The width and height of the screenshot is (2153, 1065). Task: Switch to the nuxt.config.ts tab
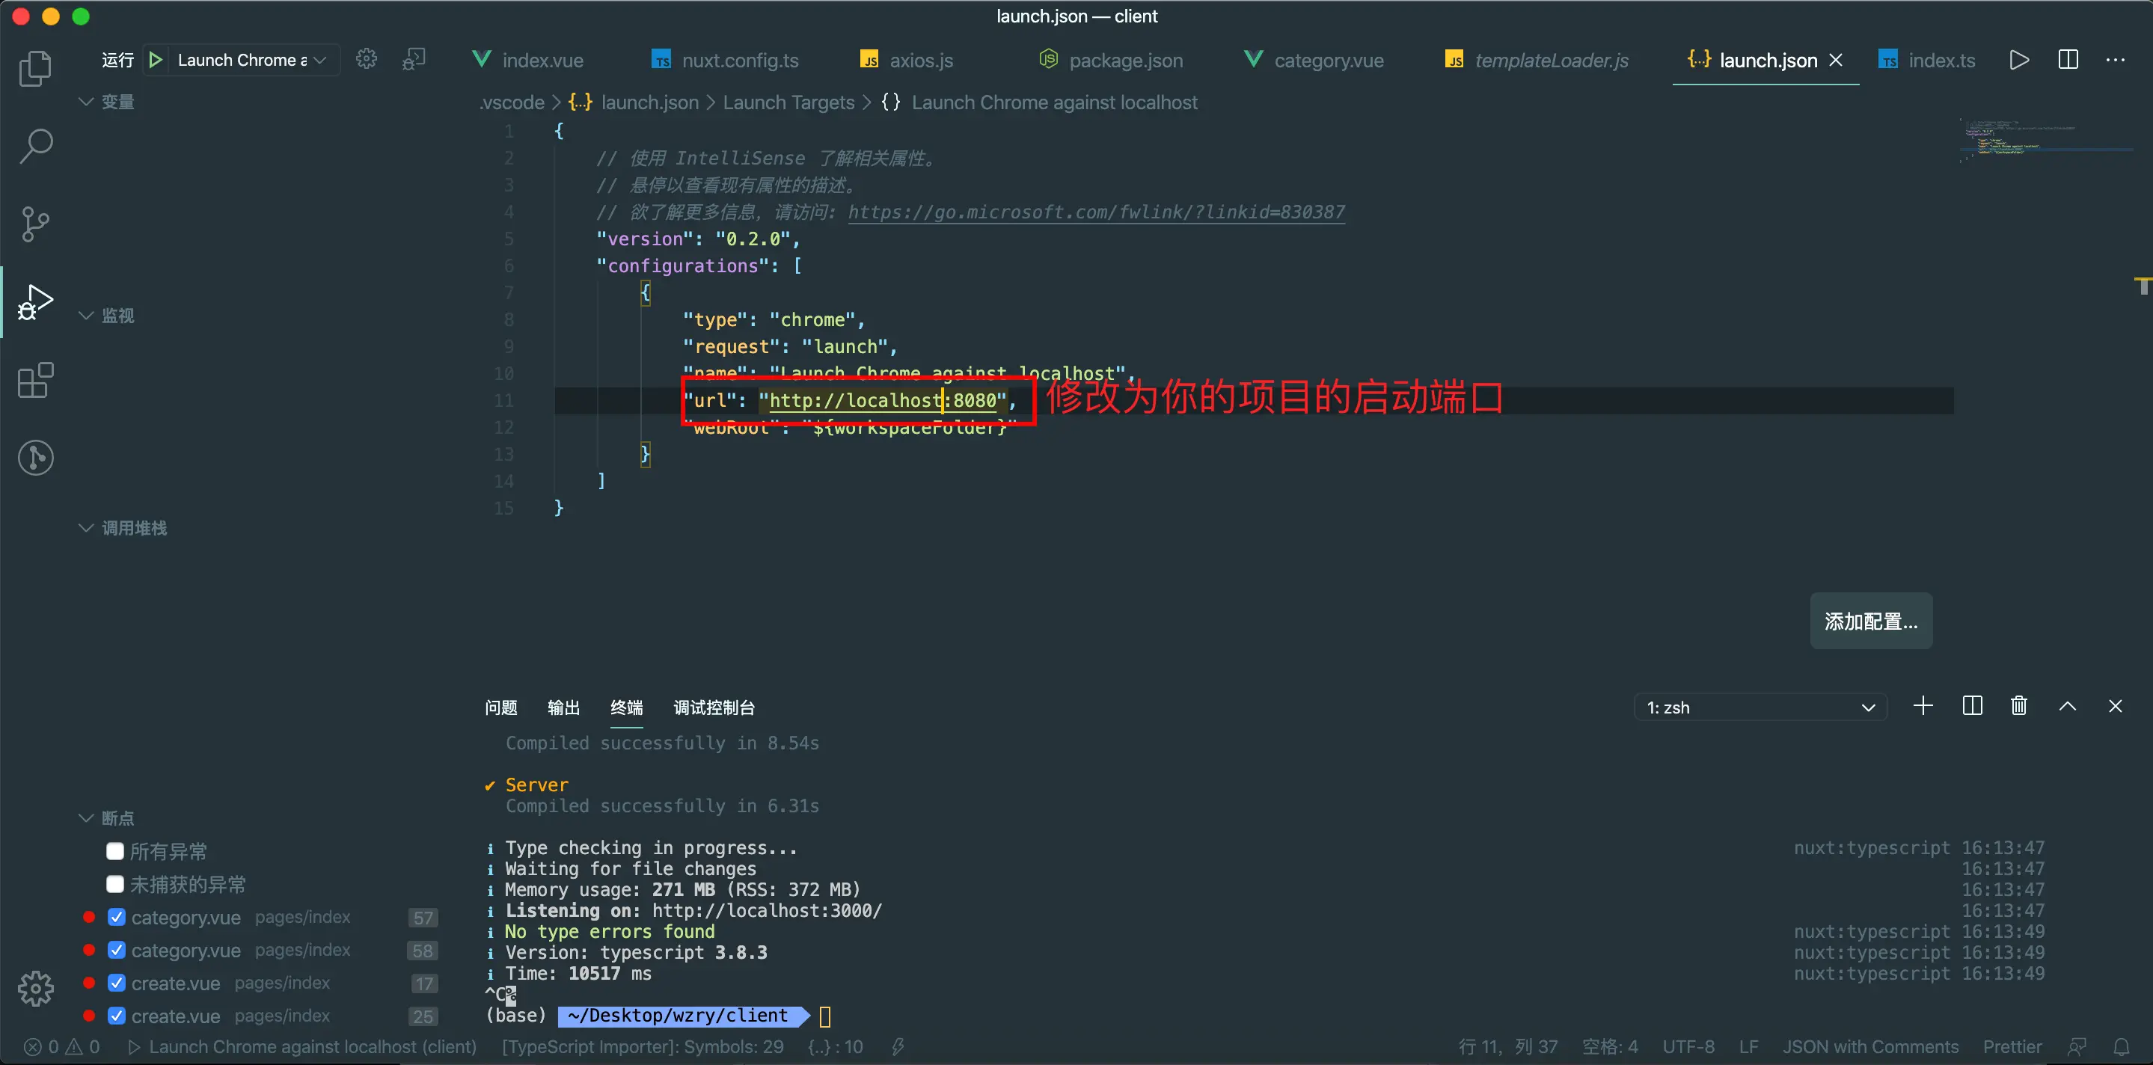coord(739,60)
